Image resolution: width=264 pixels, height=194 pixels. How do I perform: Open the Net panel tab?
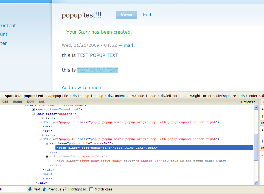(42, 102)
